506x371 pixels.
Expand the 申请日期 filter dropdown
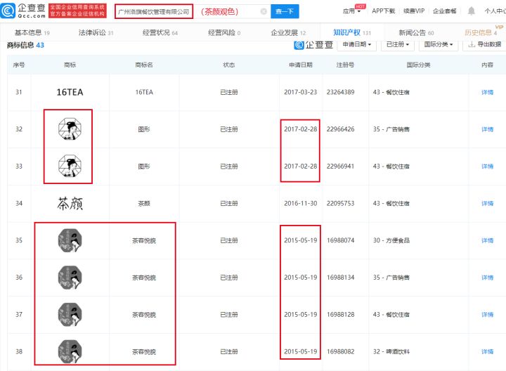[x=357, y=44]
